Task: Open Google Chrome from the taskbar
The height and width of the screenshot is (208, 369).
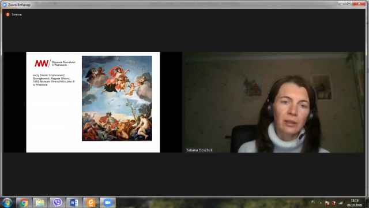Action: (x=24, y=203)
